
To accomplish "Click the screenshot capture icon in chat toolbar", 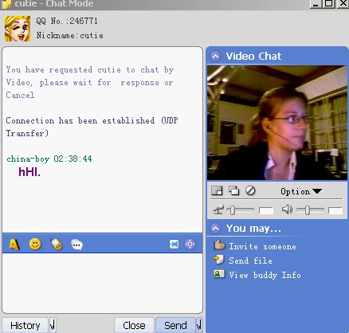I will coord(174,245).
